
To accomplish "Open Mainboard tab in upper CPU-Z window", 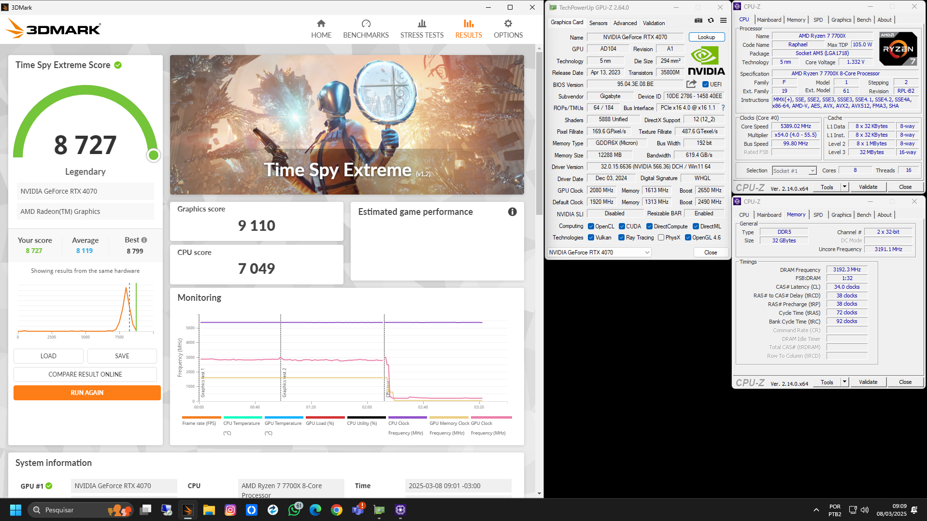I will point(769,20).
